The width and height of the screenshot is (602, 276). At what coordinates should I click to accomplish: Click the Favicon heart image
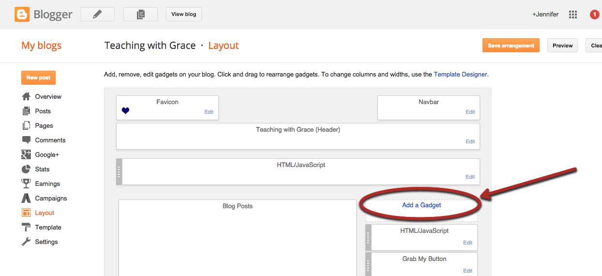coord(125,111)
